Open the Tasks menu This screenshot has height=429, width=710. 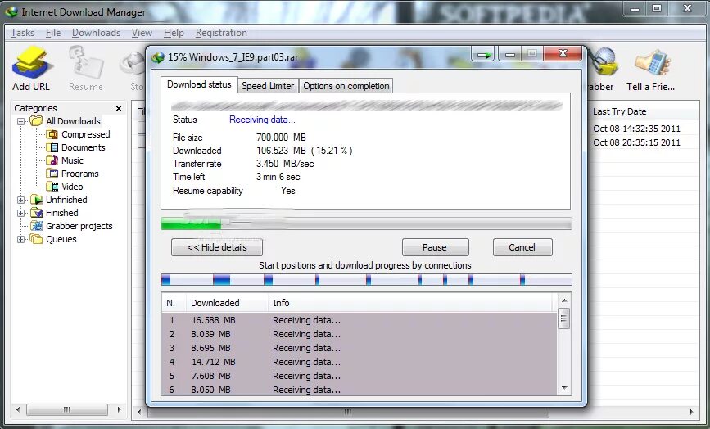pos(23,33)
